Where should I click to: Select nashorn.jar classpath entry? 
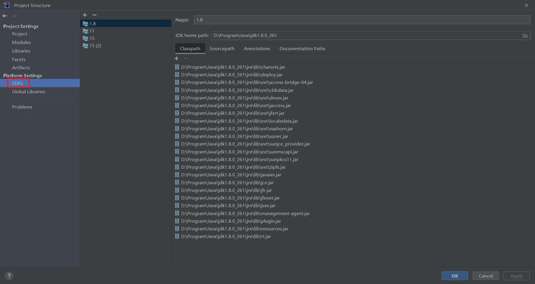234,129
